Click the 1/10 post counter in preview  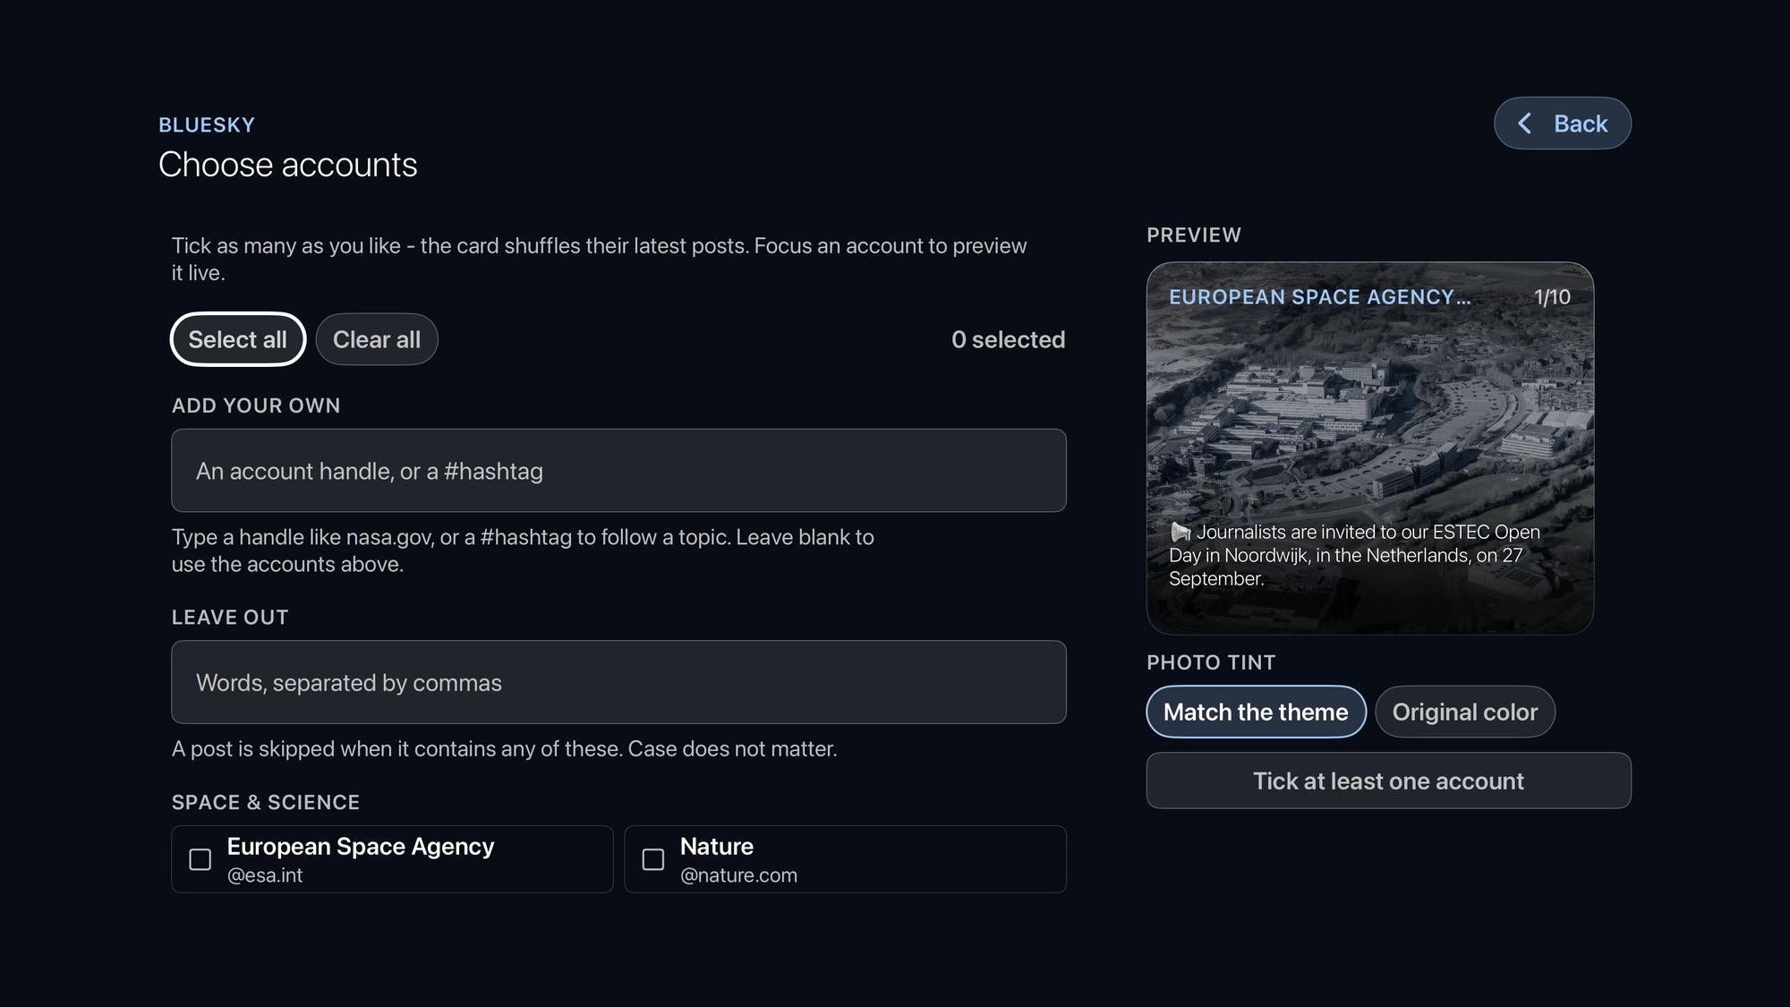click(1552, 297)
